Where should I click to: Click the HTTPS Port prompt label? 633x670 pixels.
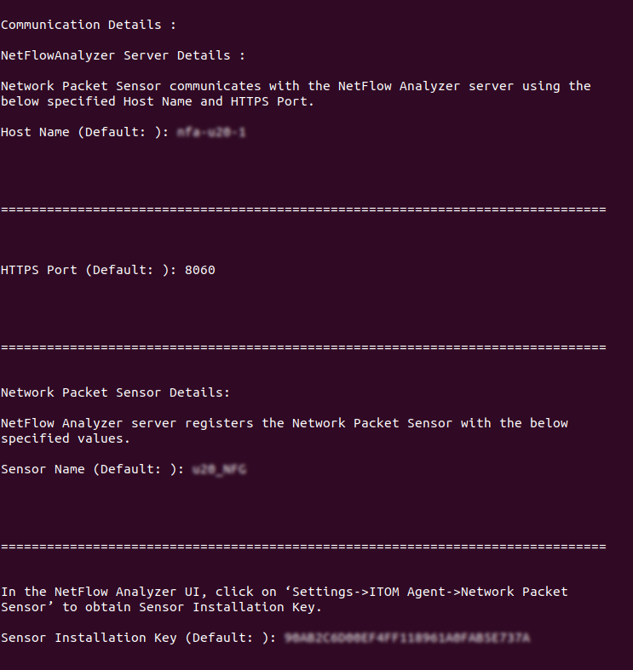click(x=89, y=270)
